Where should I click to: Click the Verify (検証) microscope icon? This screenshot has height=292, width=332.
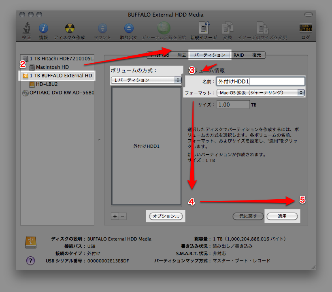tap(26, 28)
